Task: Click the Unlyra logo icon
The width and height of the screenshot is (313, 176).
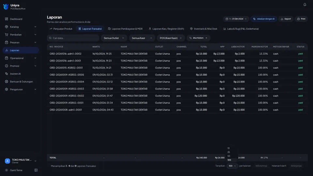Action: coord(6,7)
